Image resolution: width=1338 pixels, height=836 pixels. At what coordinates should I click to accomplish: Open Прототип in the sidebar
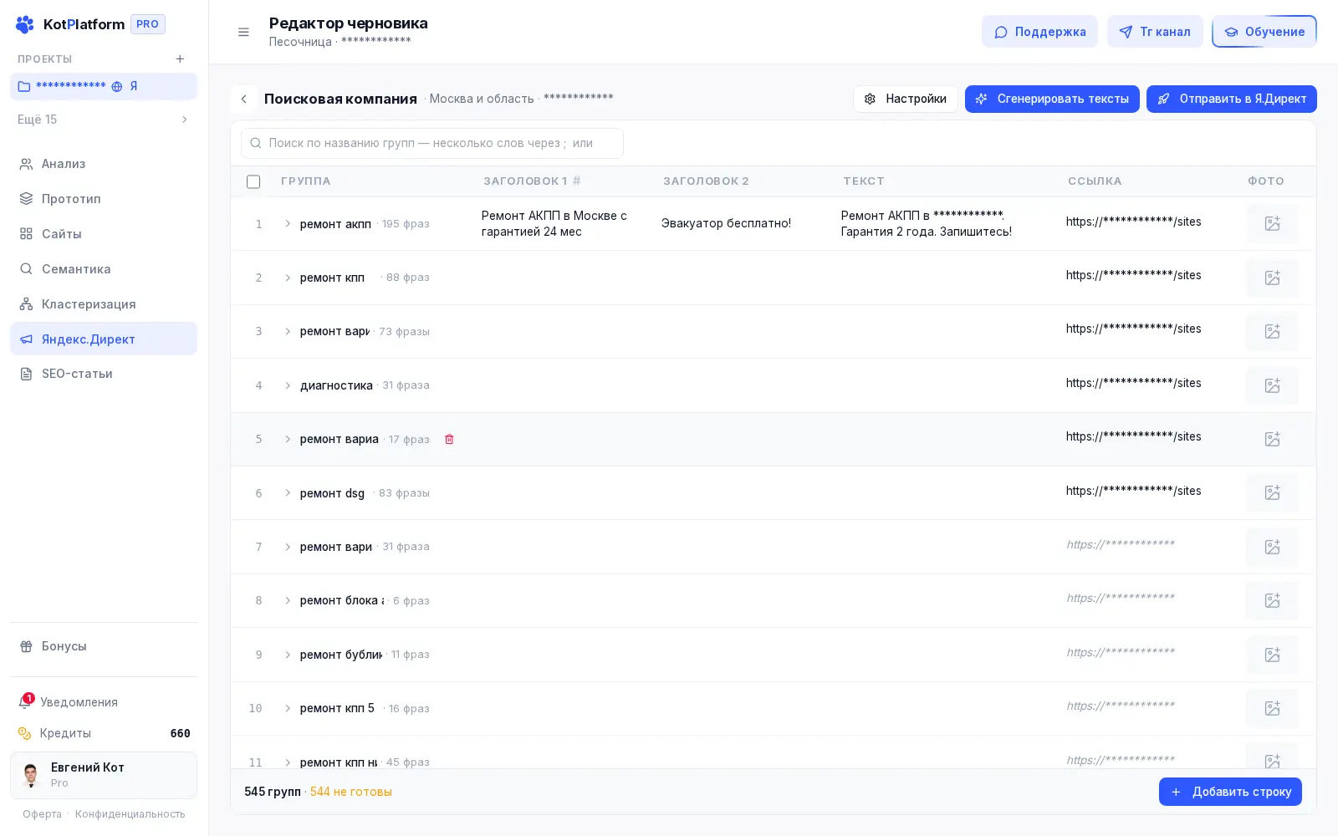[x=104, y=199]
